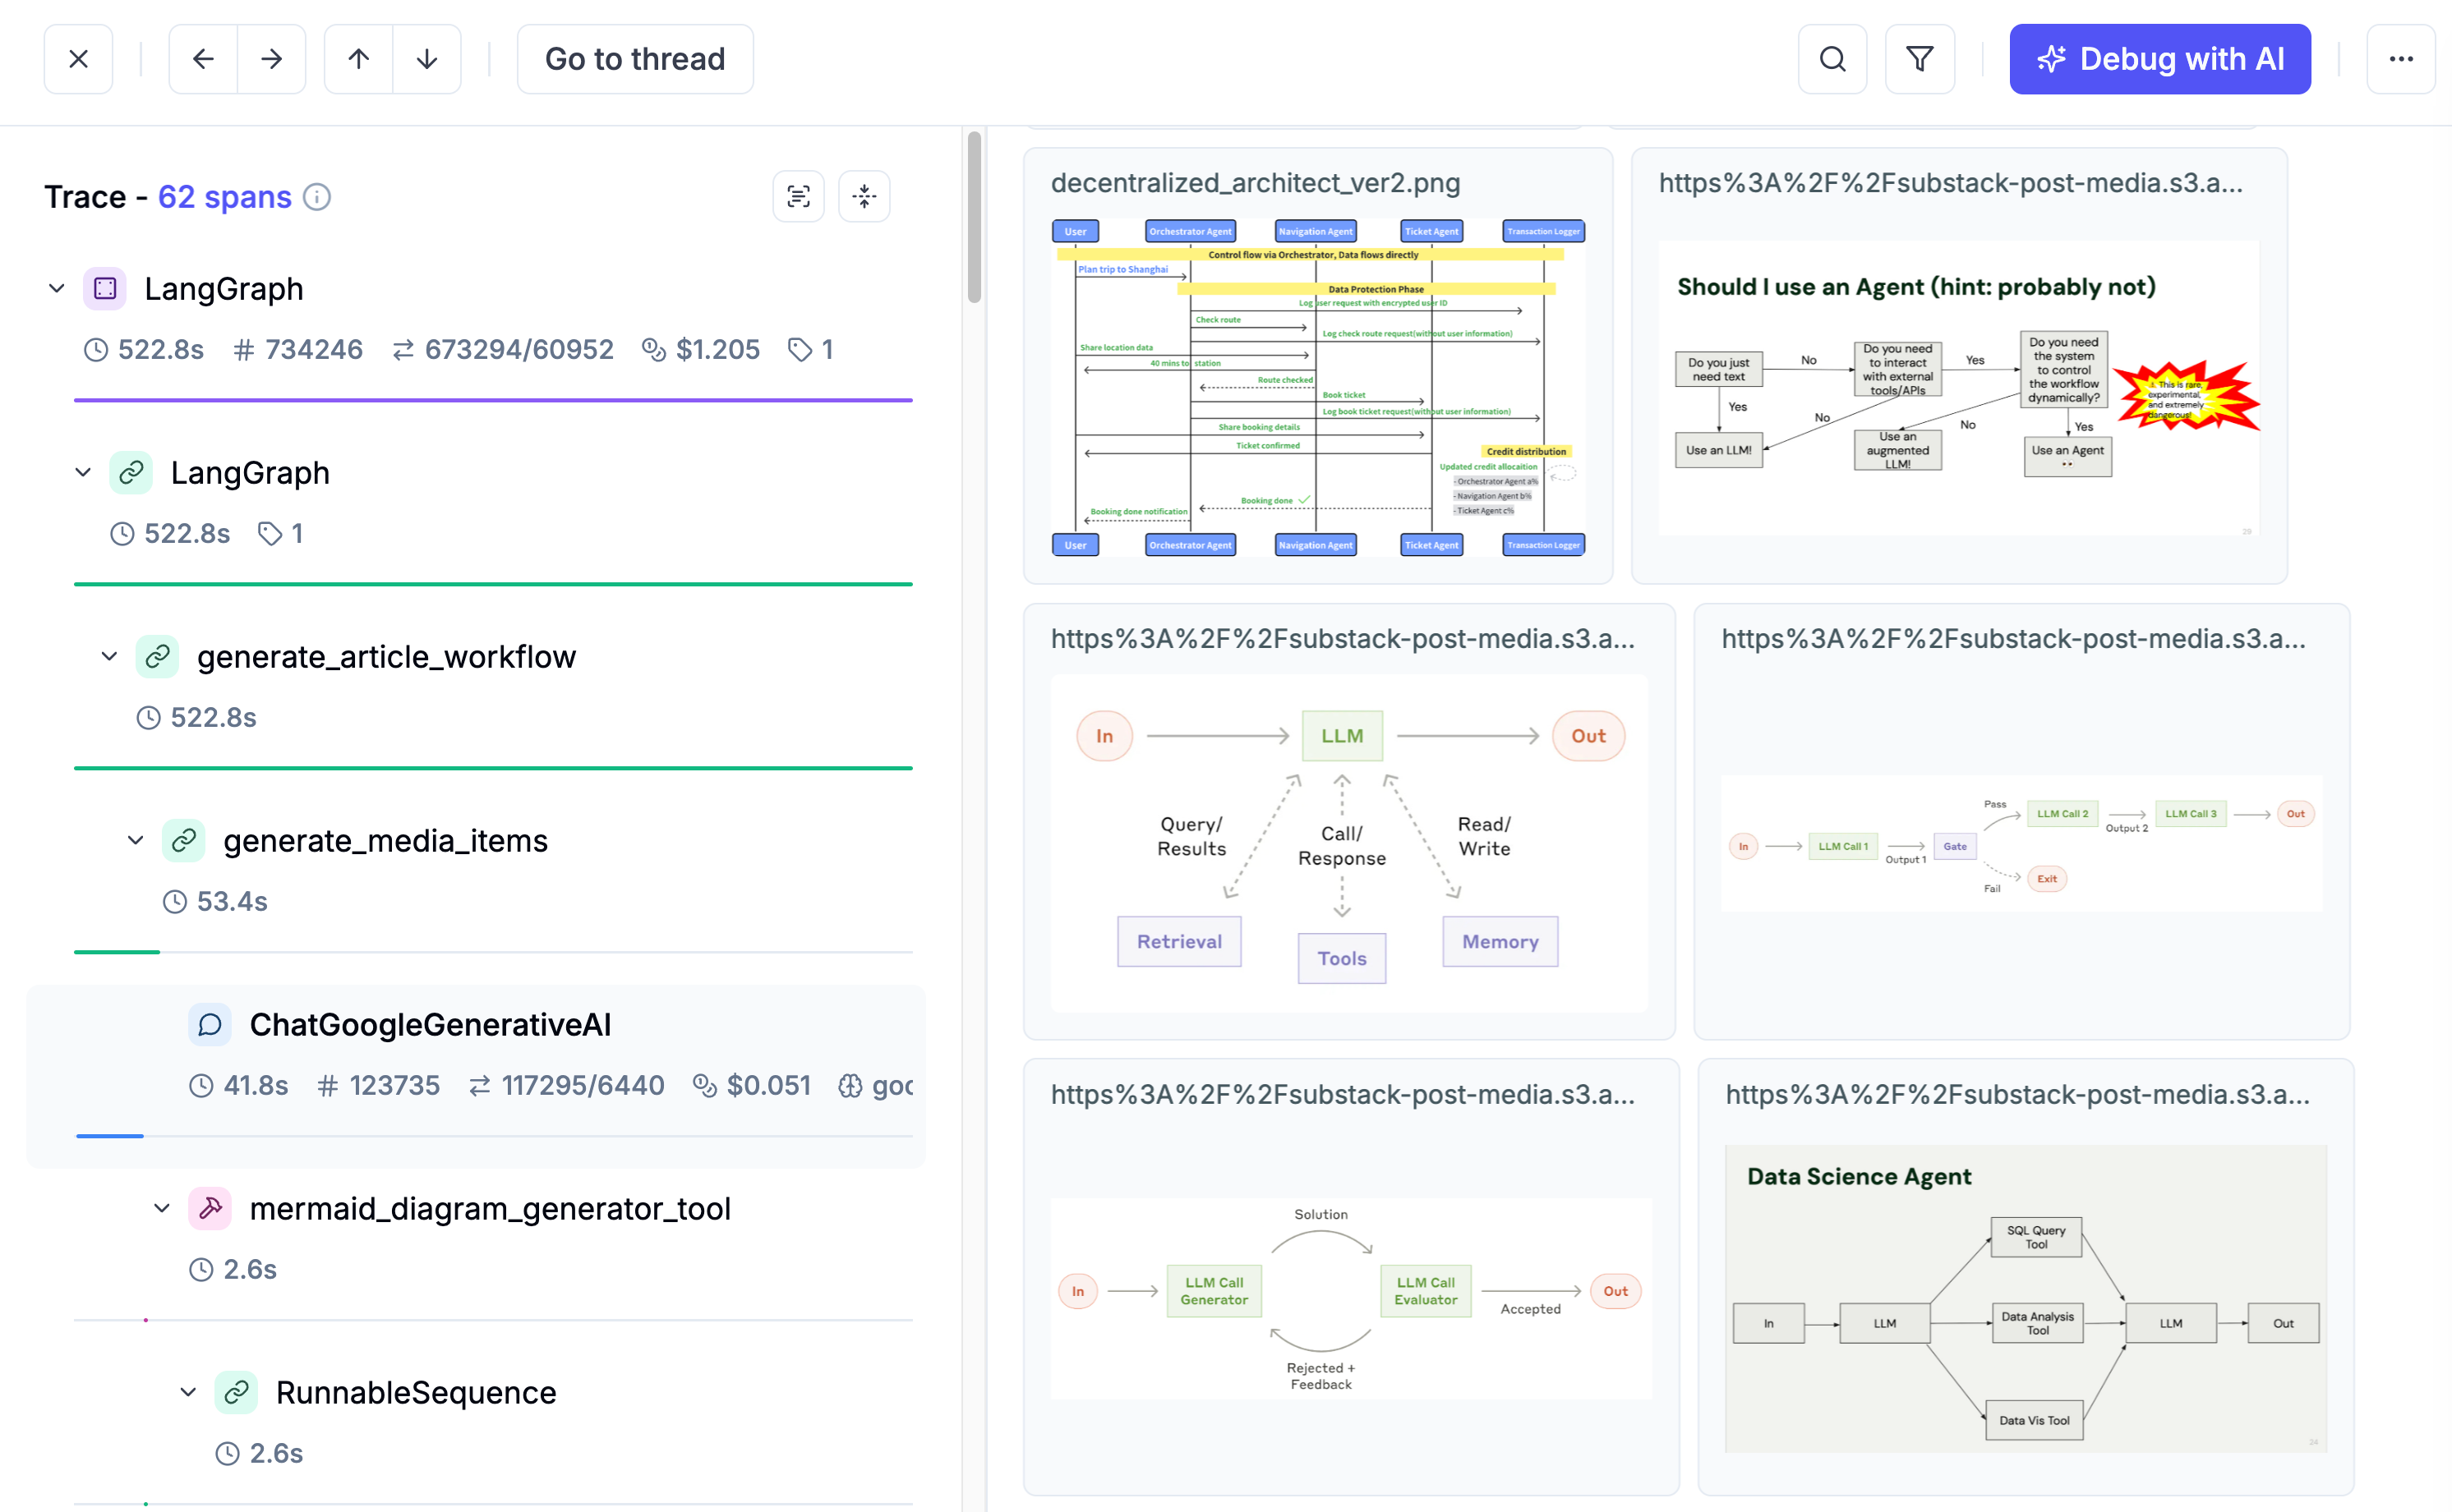Open the three-dots more options menu

tap(2400, 59)
